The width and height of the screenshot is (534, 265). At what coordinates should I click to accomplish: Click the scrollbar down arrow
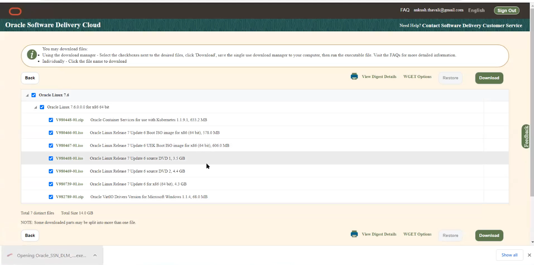click(x=532, y=242)
